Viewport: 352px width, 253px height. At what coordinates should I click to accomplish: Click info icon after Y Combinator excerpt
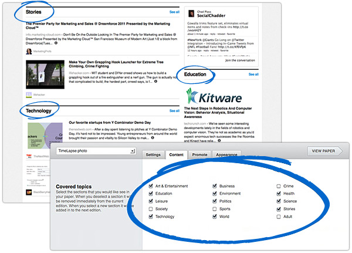(153, 138)
